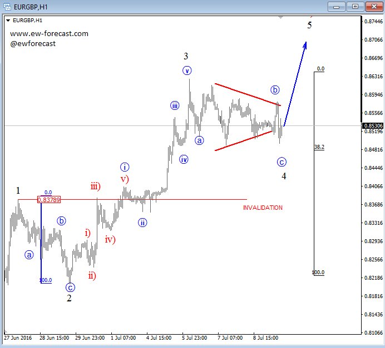Click the EURGBP,H1 chart window icon
385x348 pixels.
point(7,7)
